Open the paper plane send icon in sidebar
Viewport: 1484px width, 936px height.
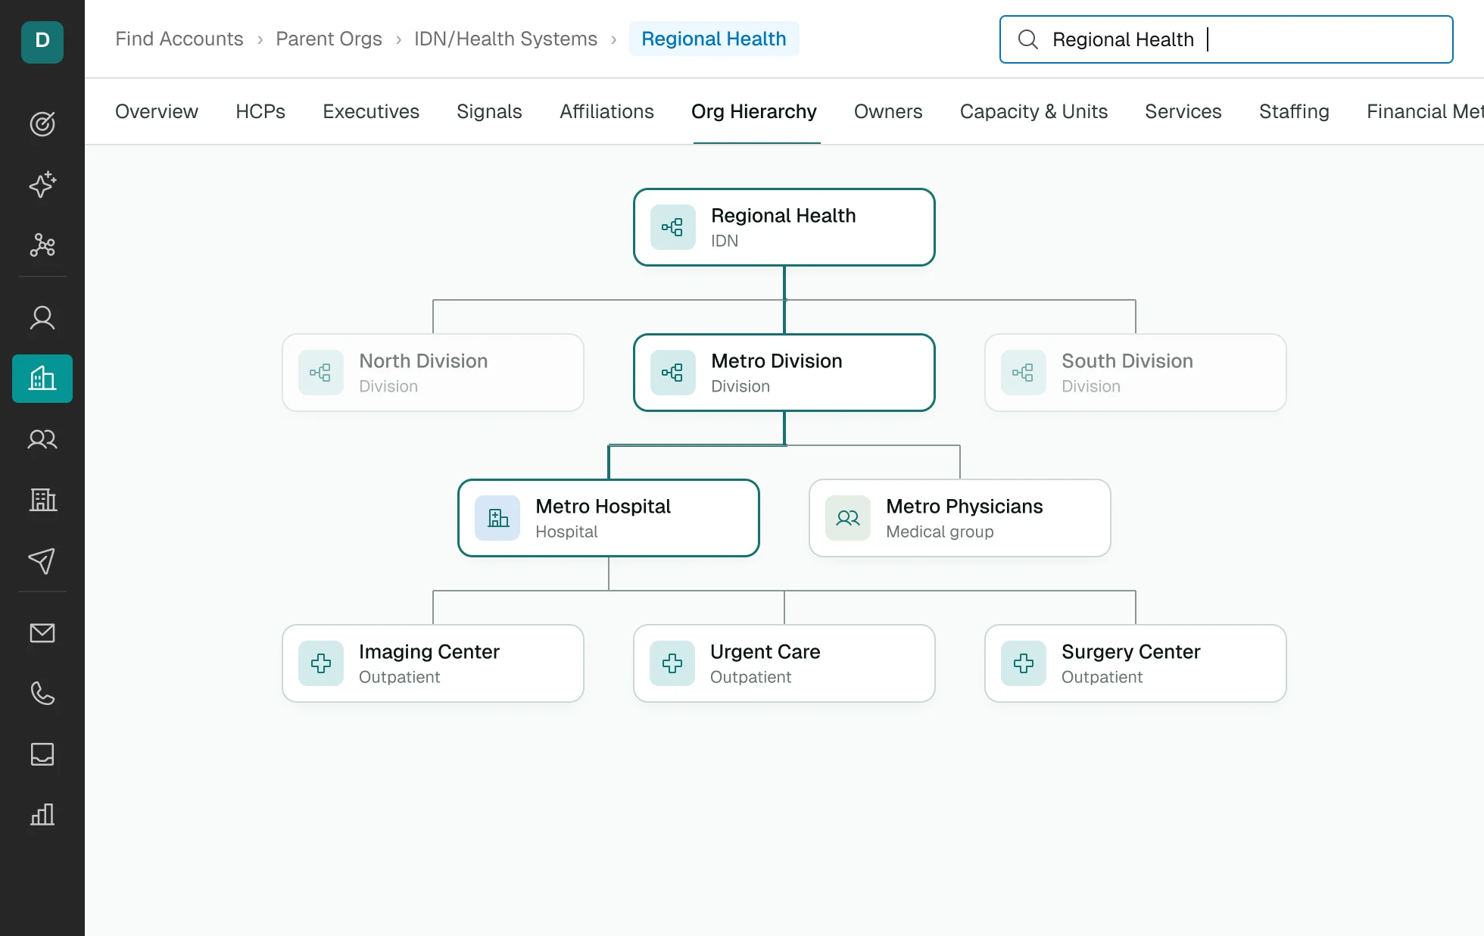(42, 560)
